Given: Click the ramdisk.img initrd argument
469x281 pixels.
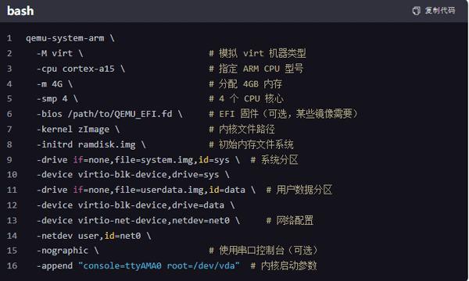Looking at the screenshot, I should click(x=107, y=144).
